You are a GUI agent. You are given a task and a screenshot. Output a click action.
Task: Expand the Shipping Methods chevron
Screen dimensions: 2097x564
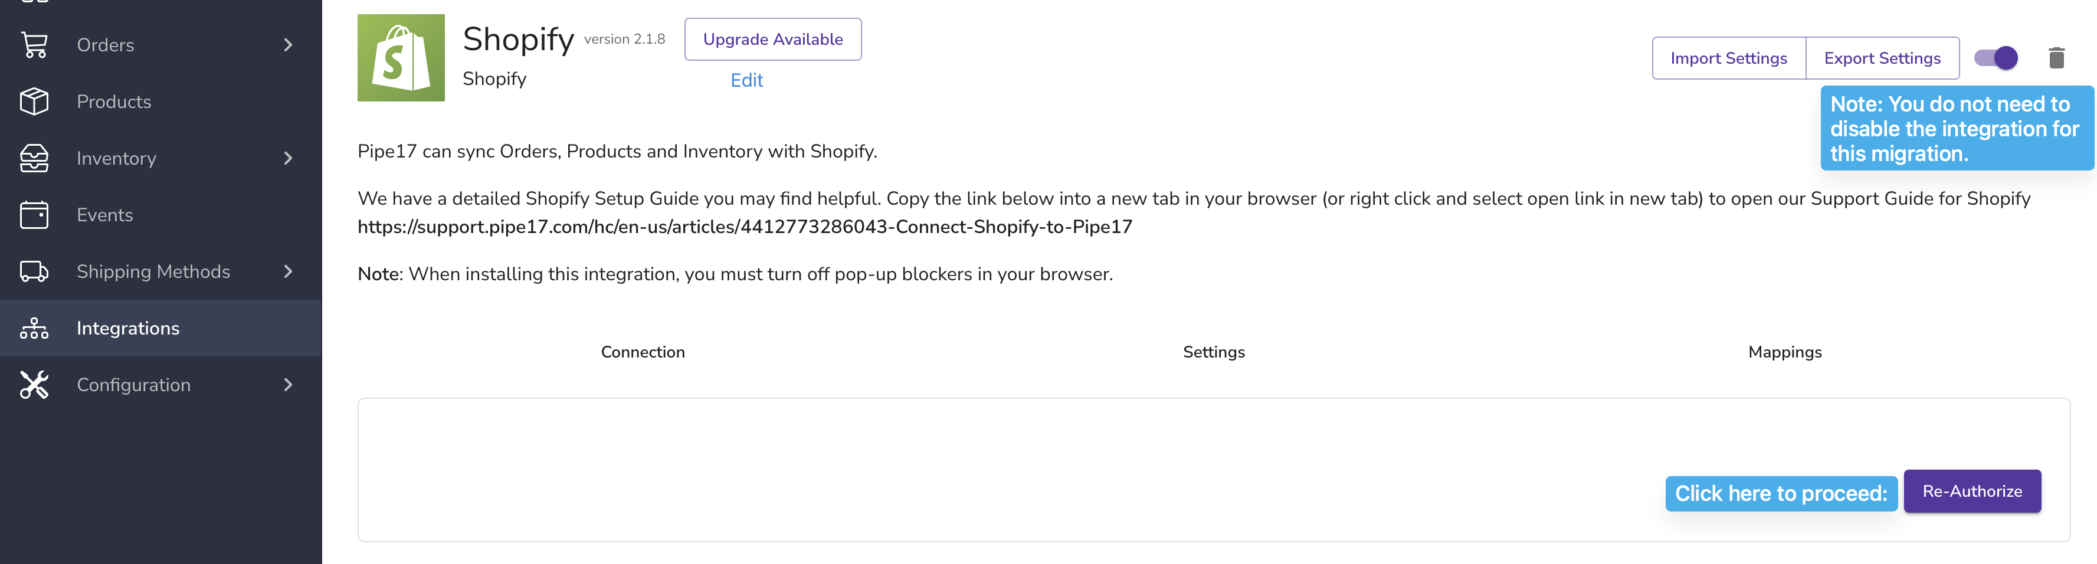click(288, 271)
